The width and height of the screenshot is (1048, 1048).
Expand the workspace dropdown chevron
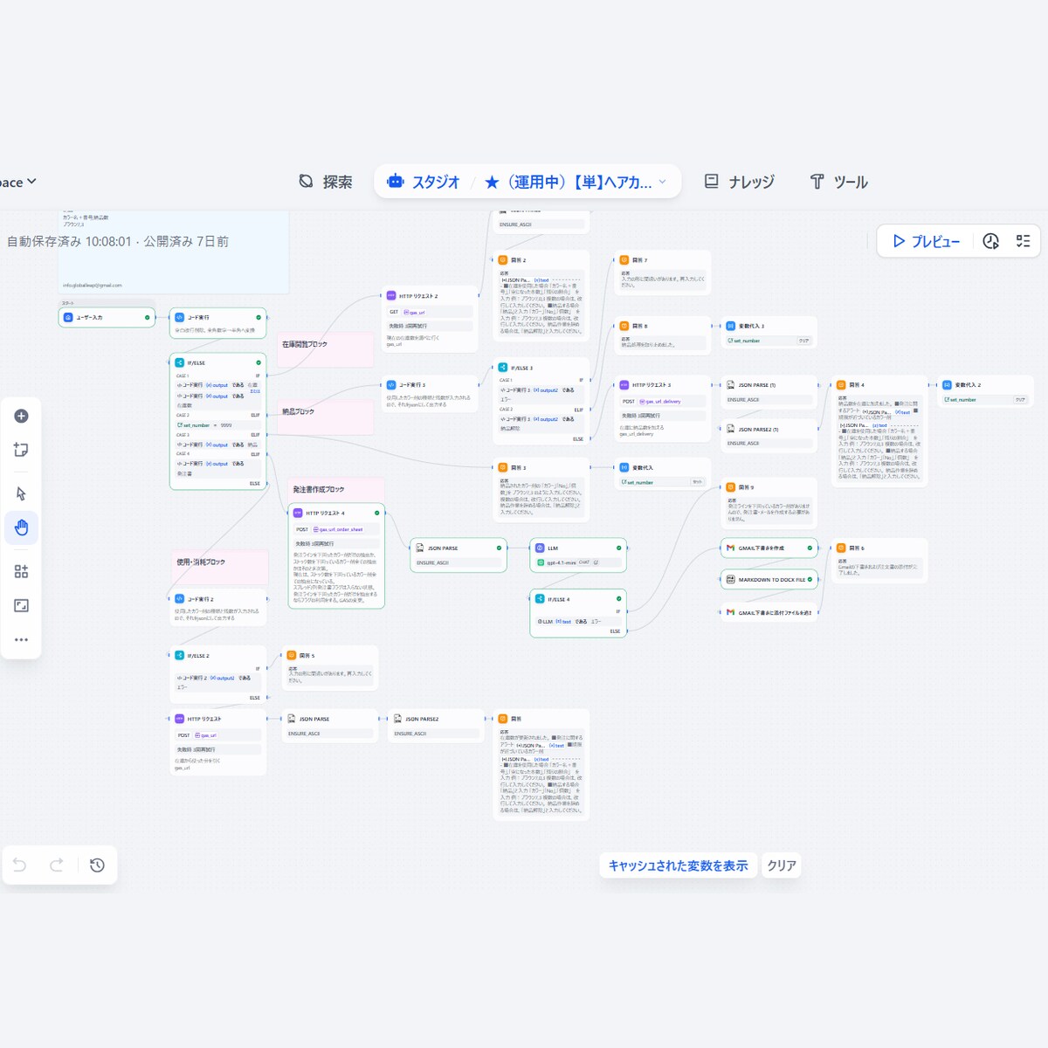(32, 182)
